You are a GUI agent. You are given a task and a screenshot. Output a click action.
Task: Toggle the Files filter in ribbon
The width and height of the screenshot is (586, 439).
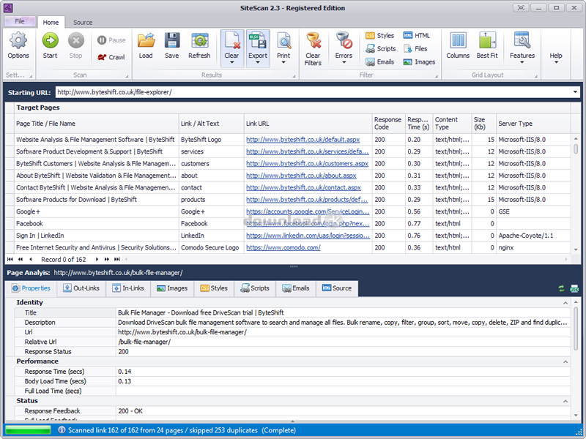pyautogui.click(x=415, y=48)
